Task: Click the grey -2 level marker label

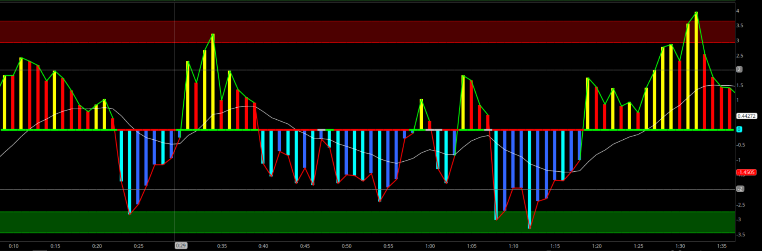Action: click(x=740, y=189)
